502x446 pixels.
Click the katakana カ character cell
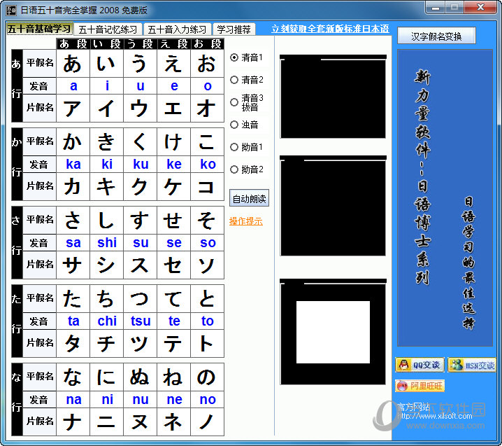tap(73, 187)
